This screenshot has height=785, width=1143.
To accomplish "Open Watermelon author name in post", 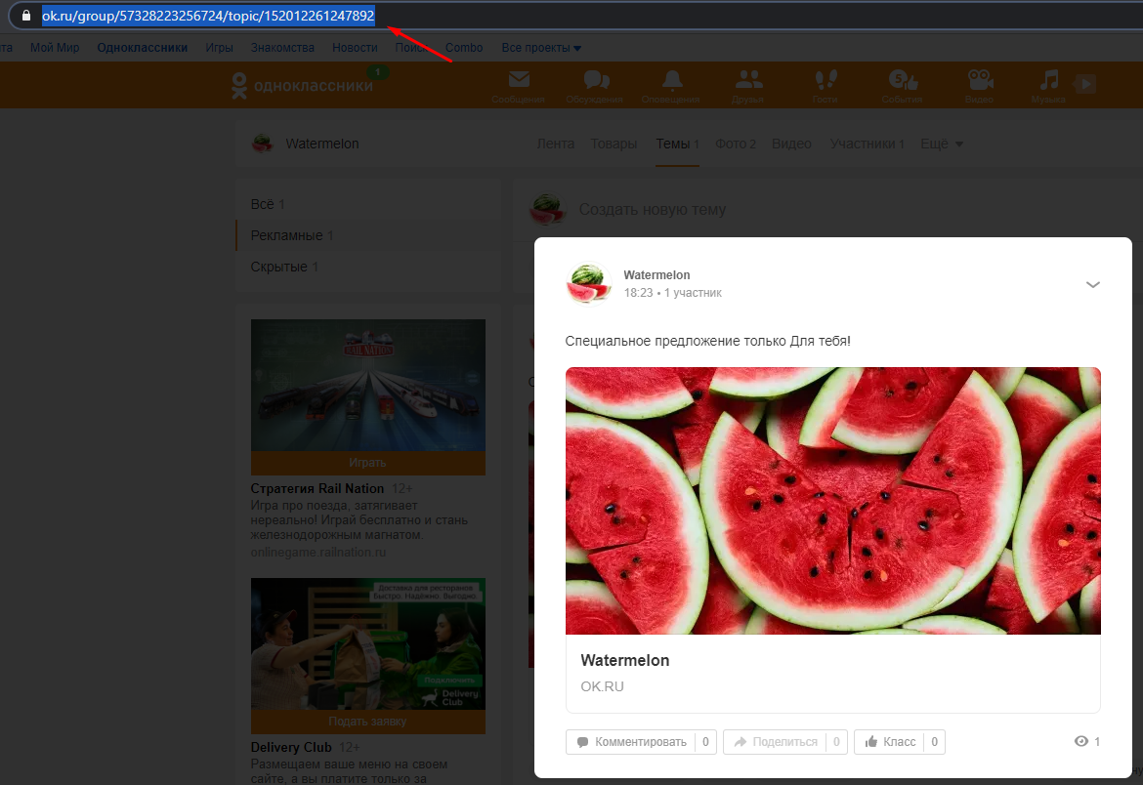I will click(656, 274).
